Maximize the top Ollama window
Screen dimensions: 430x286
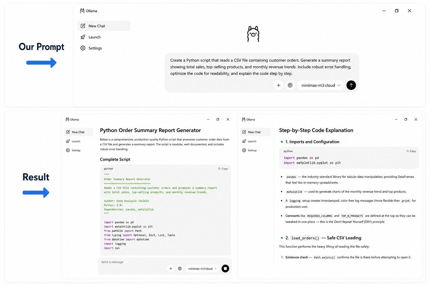(397, 11)
